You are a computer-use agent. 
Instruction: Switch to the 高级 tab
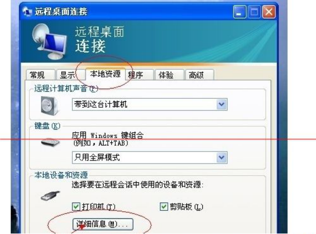pos(200,75)
